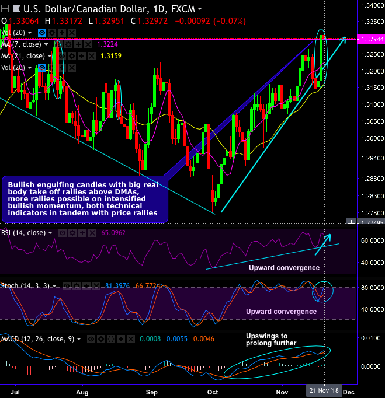The width and height of the screenshot is (385, 398).
Task: Expand the dropdown arrow of Vol (20) above MA (7, close)
Action: 30,33
